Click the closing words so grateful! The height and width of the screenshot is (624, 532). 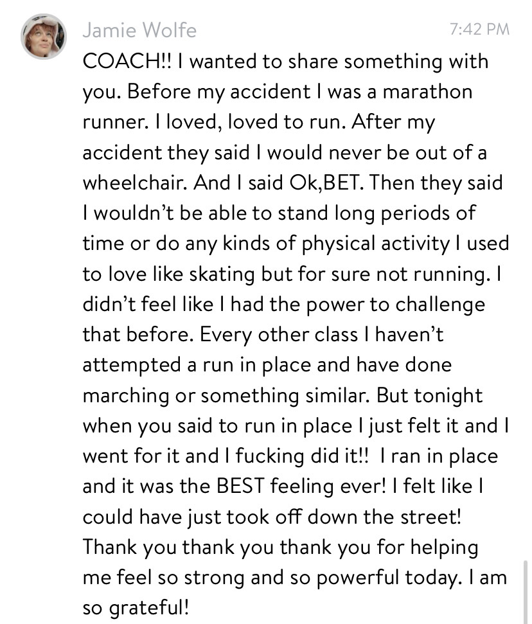[x=136, y=608]
